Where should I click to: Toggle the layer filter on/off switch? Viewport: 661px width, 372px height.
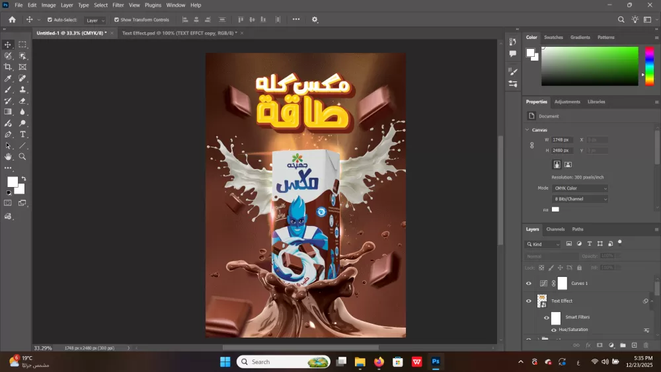point(620,242)
